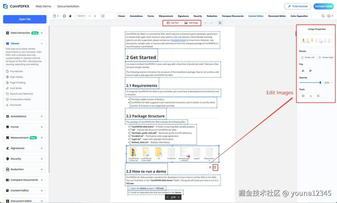Expand Content Editor sidebar section
Image resolution: width=337 pixels, height=203 pixels.
[24, 190]
